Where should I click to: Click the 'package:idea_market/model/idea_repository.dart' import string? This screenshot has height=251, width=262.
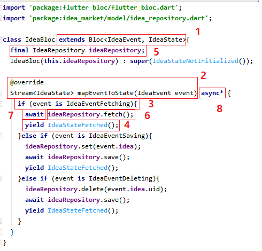(x=119, y=18)
